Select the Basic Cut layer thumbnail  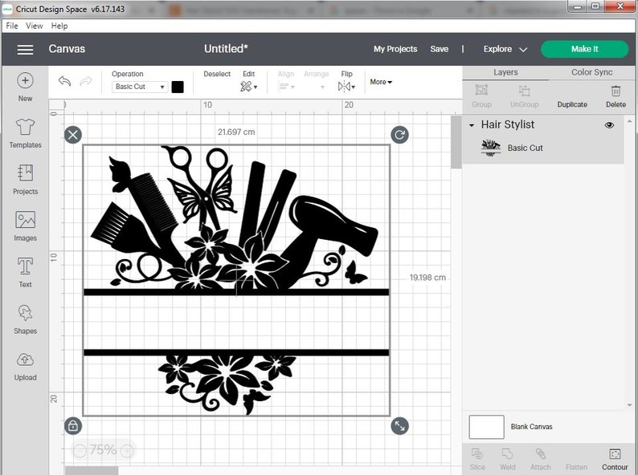[x=491, y=148]
